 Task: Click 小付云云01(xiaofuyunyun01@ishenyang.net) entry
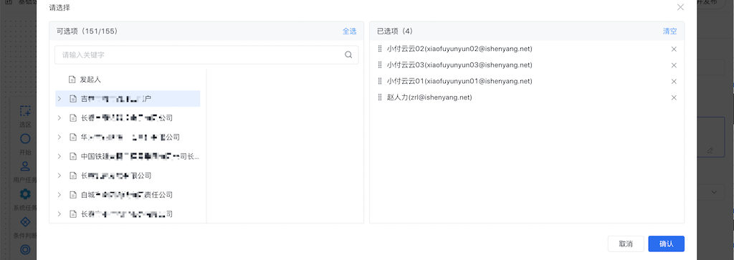pos(459,82)
